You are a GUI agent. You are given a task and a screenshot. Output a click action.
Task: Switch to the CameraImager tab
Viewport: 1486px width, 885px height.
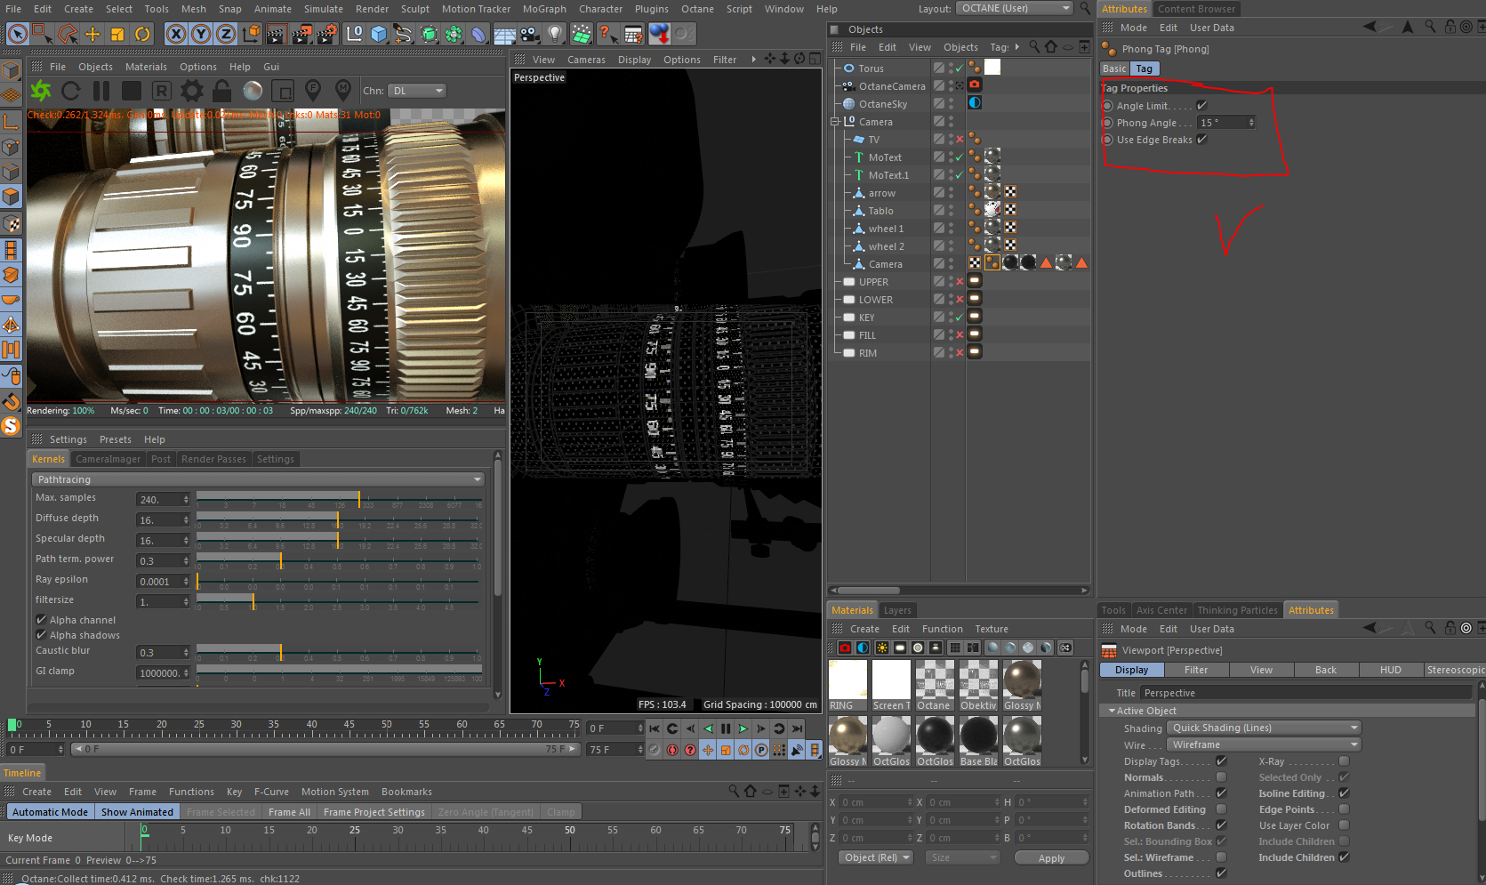pyautogui.click(x=108, y=459)
